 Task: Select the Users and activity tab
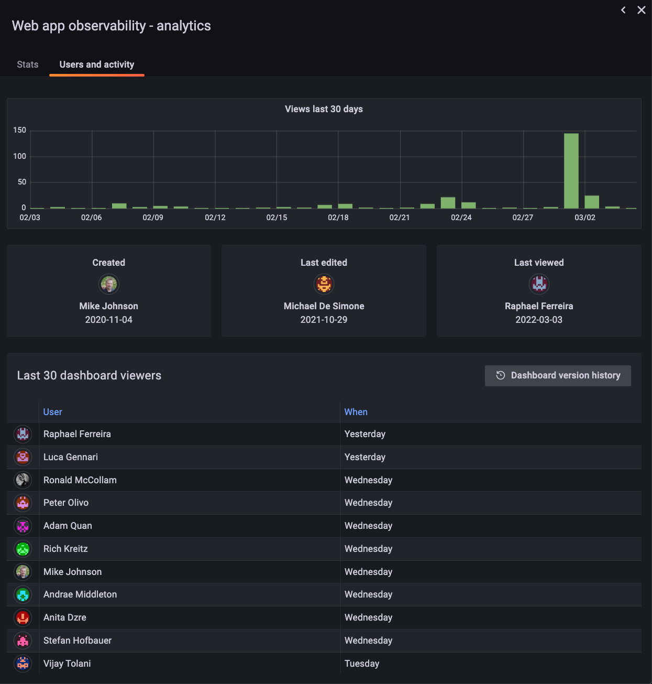[97, 64]
